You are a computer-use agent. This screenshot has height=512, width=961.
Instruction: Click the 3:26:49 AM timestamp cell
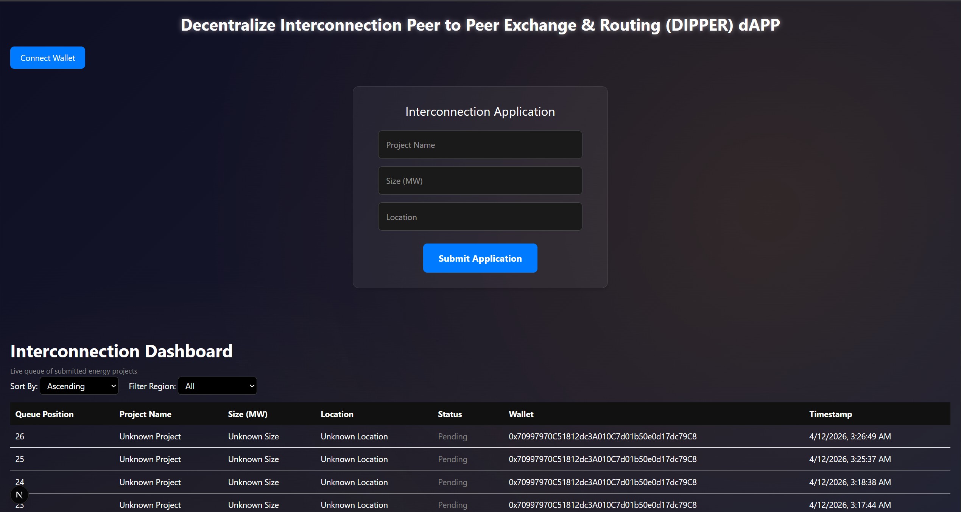850,436
